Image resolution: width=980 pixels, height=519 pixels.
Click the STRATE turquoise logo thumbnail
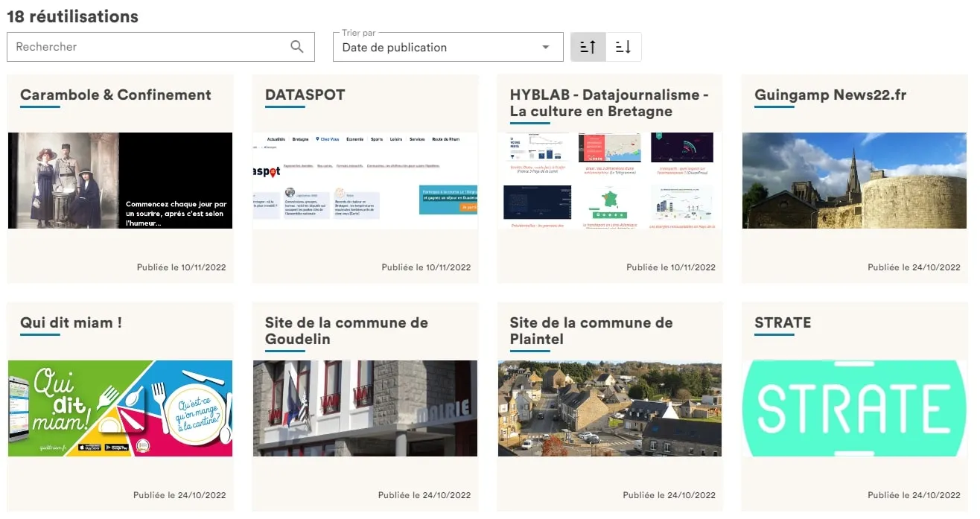(854, 408)
